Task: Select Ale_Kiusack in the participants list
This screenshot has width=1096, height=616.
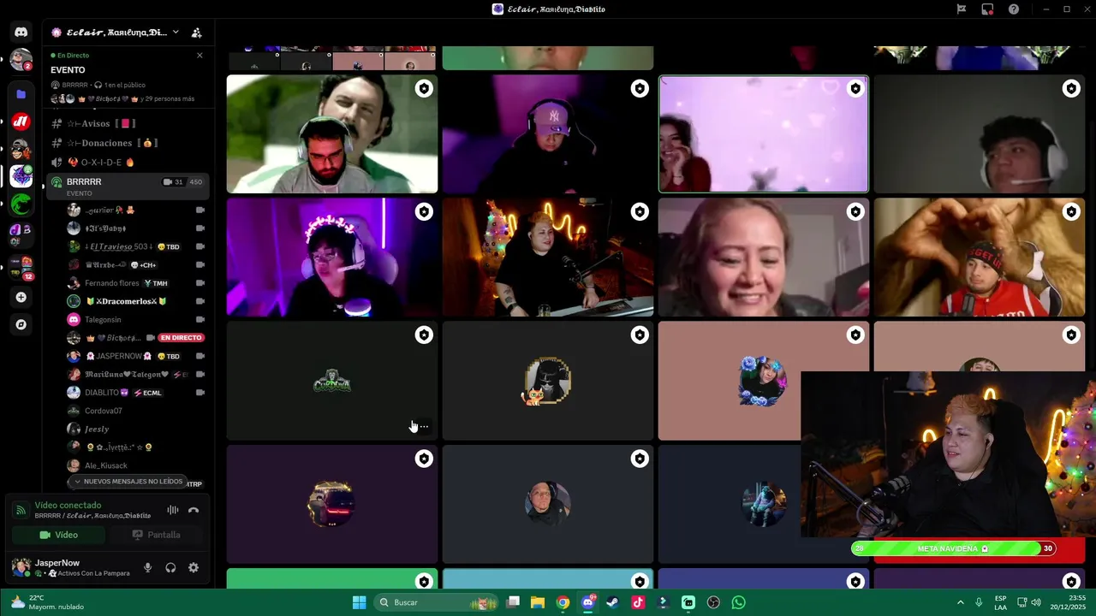Action: (106, 466)
